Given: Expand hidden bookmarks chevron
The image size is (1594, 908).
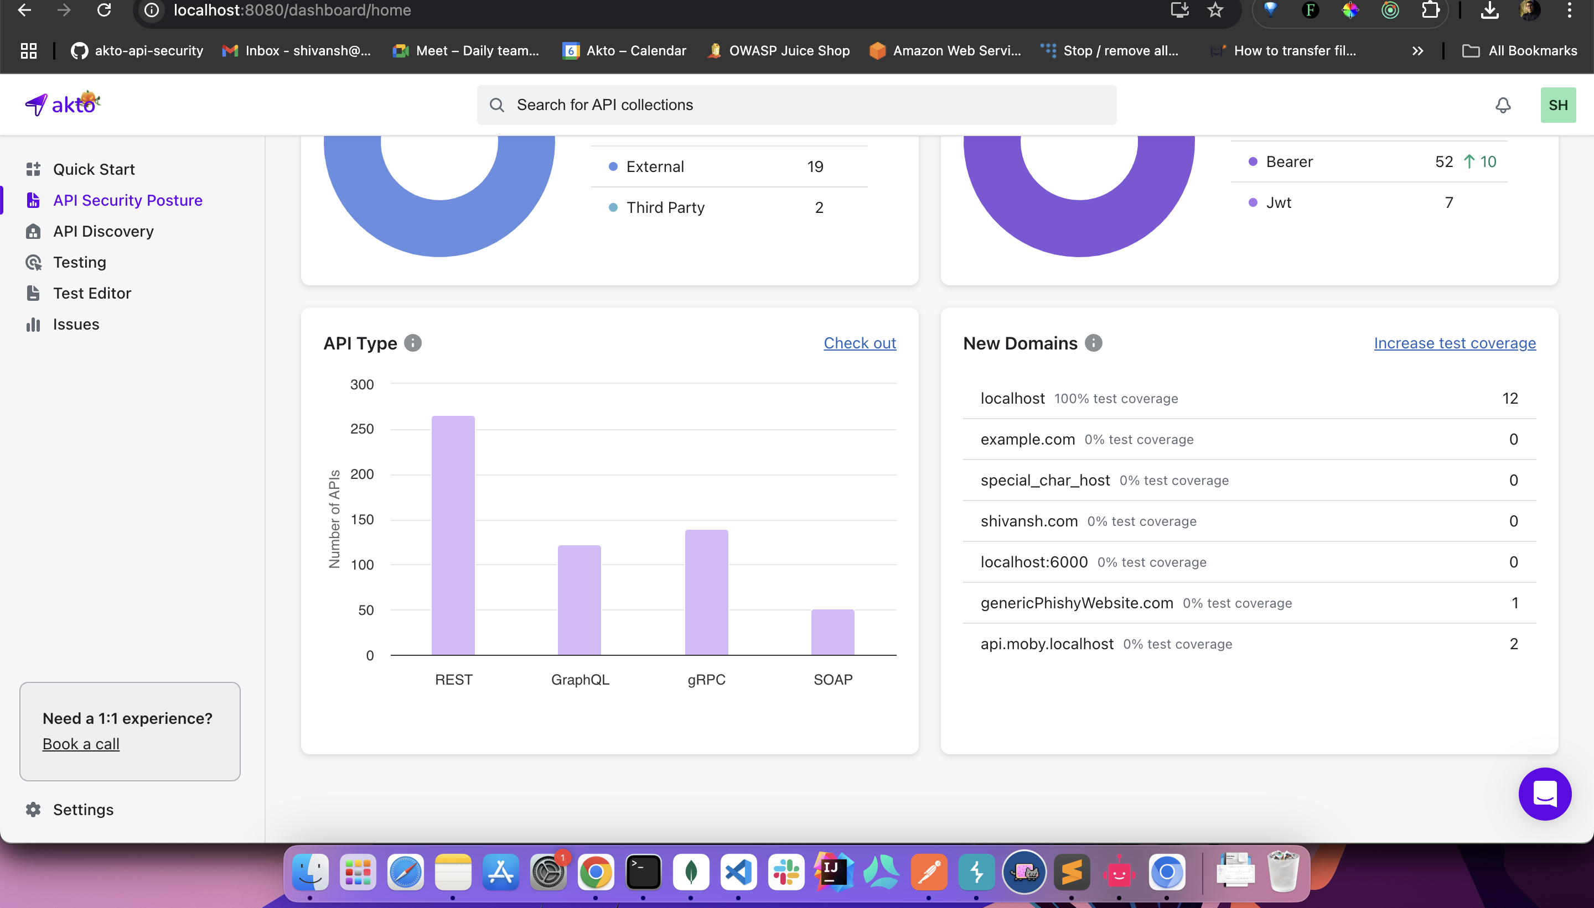Looking at the screenshot, I should point(1417,51).
